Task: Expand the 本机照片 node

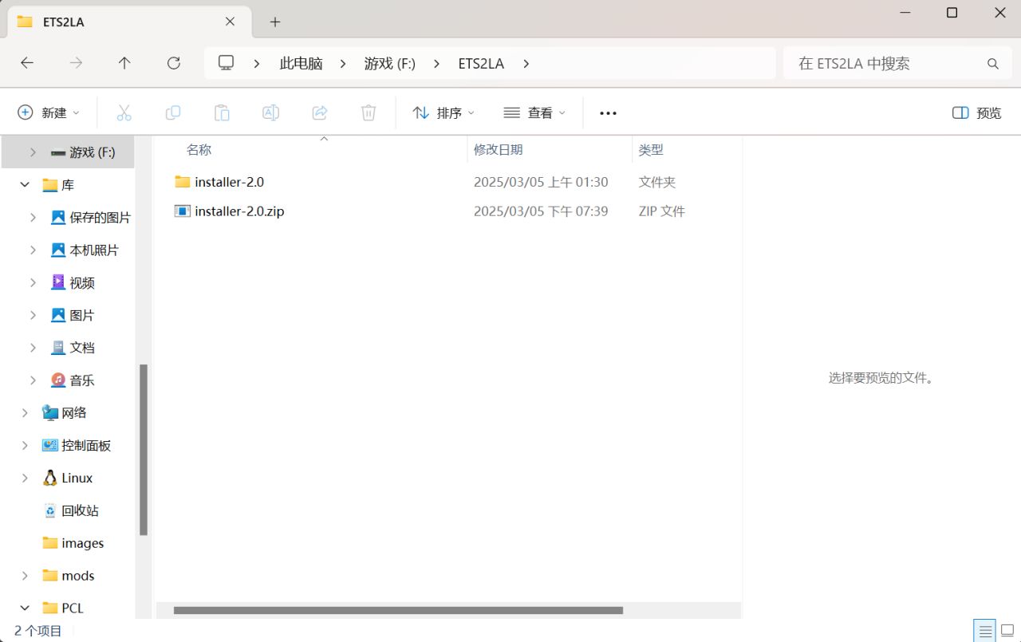Action: (33, 250)
